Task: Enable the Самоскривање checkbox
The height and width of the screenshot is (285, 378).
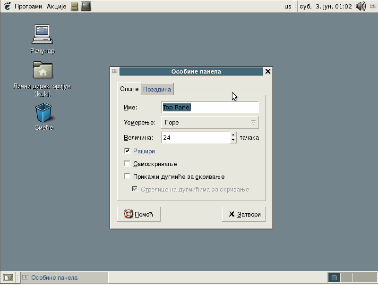Action: point(127,164)
